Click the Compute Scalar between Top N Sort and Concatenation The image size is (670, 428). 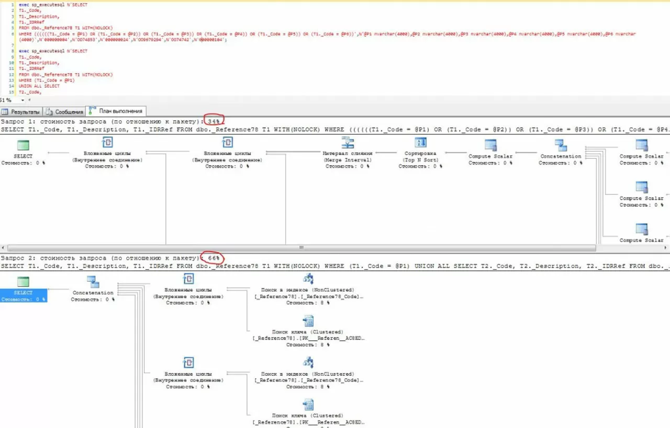pos(490,153)
